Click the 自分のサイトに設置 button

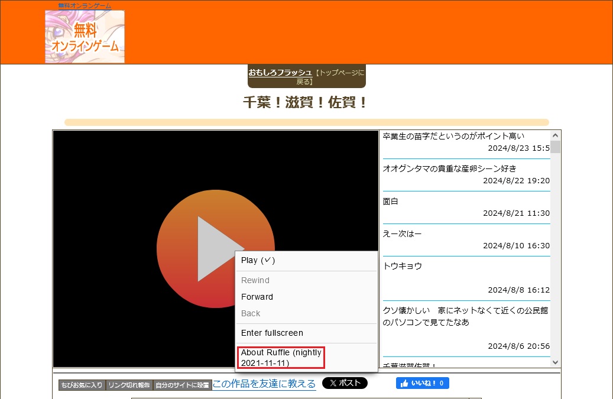pyautogui.click(x=182, y=385)
